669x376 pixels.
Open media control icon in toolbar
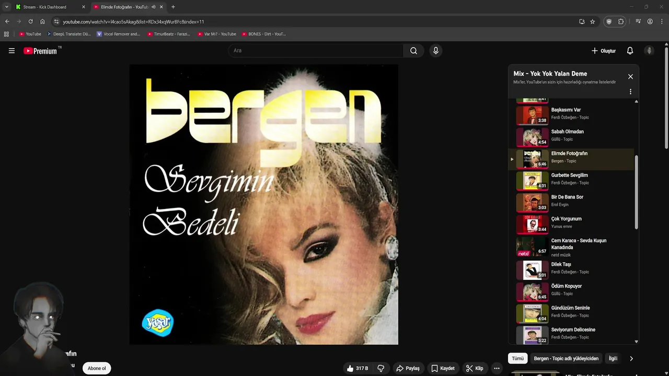[x=638, y=21]
